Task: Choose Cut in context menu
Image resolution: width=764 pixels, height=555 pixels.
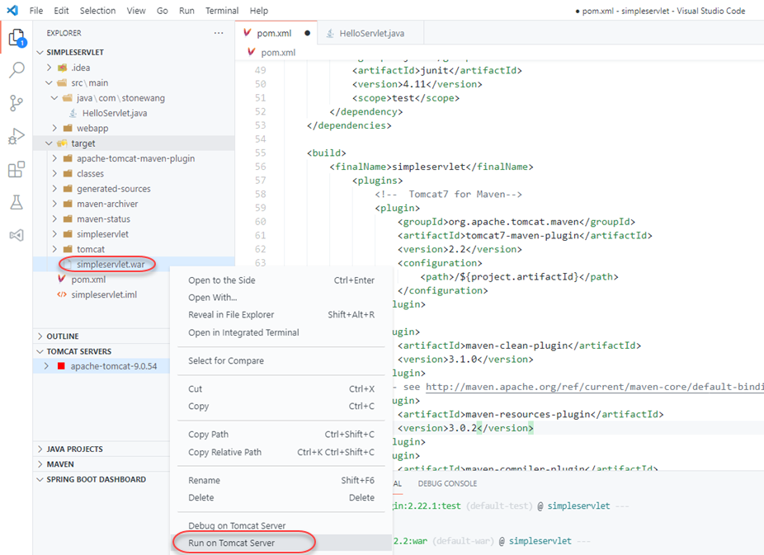Action: [x=281, y=388]
